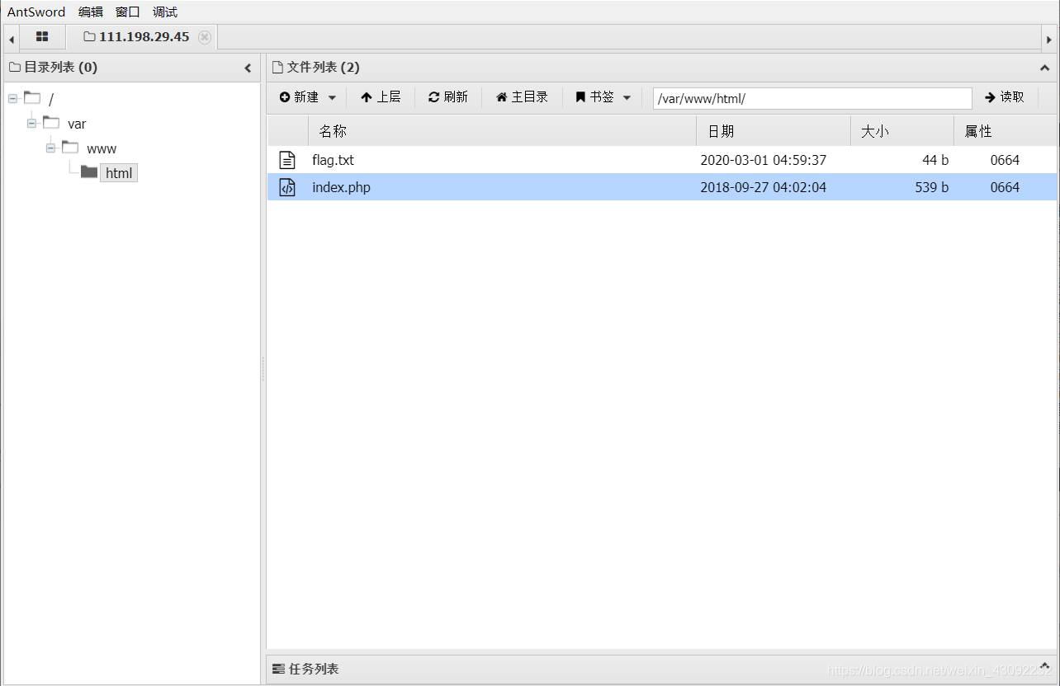Screen dimensions: 1060x686
Task: Select the flag.txt file name
Action: pyautogui.click(x=333, y=160)
